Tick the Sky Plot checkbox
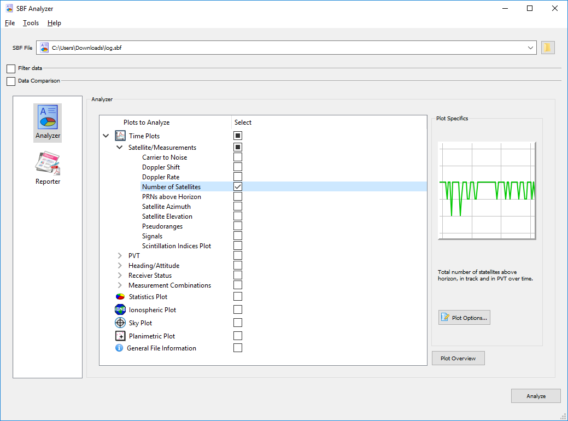 point(238,323)
